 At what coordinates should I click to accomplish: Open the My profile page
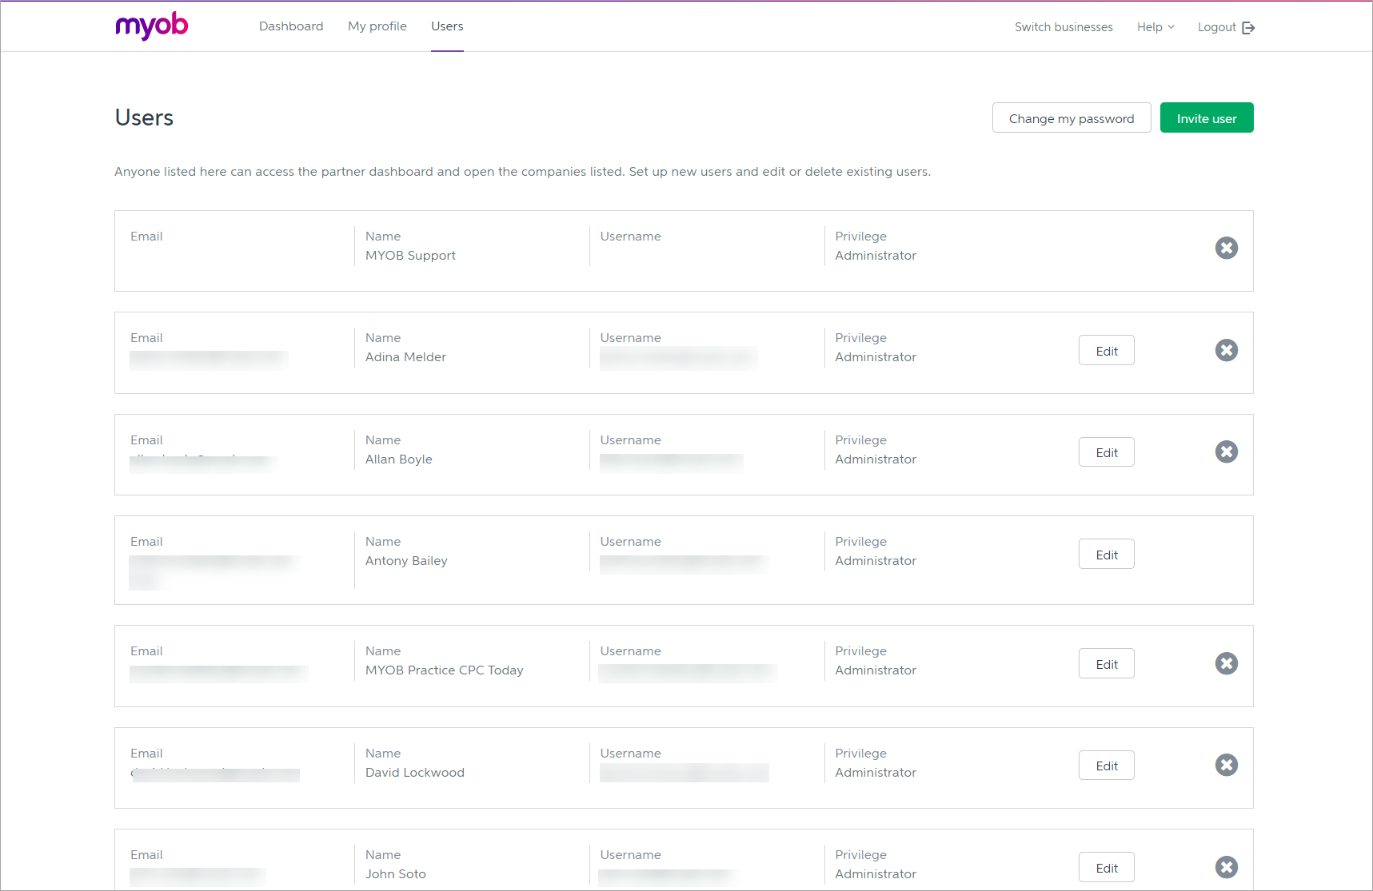click(x=377, y=26)
